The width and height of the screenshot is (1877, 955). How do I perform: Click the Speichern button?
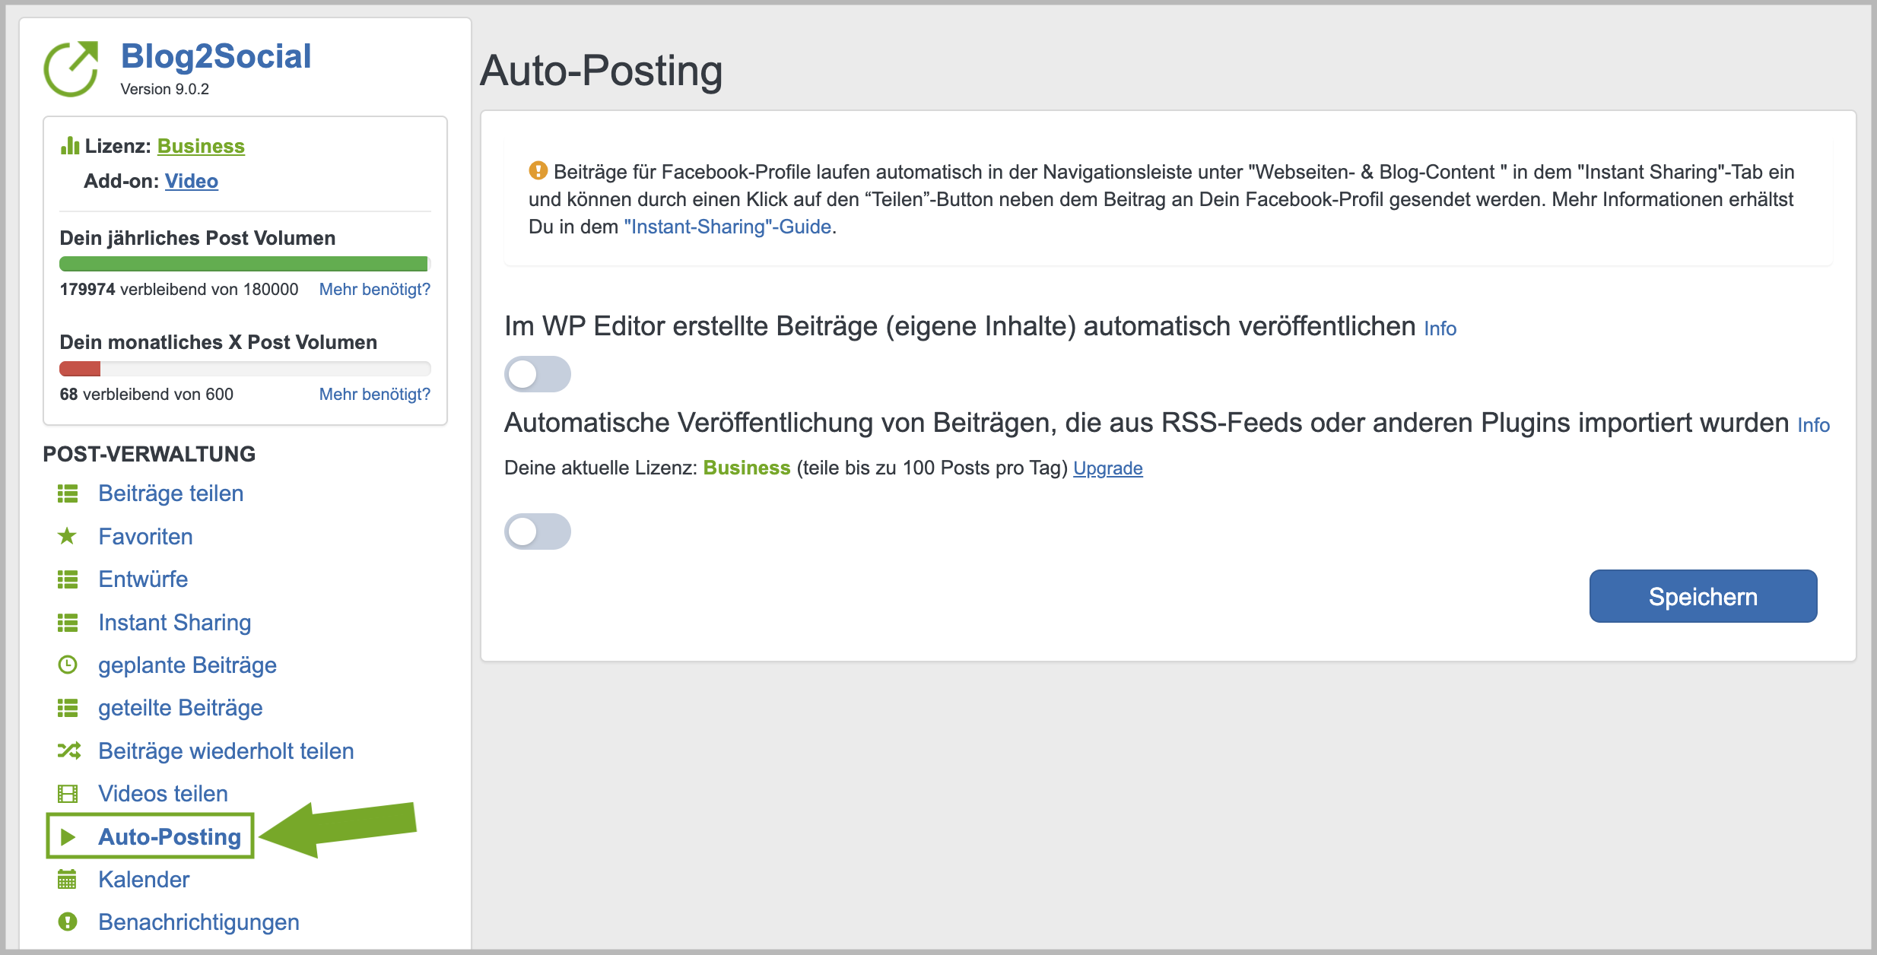[x=1703, y=596]
